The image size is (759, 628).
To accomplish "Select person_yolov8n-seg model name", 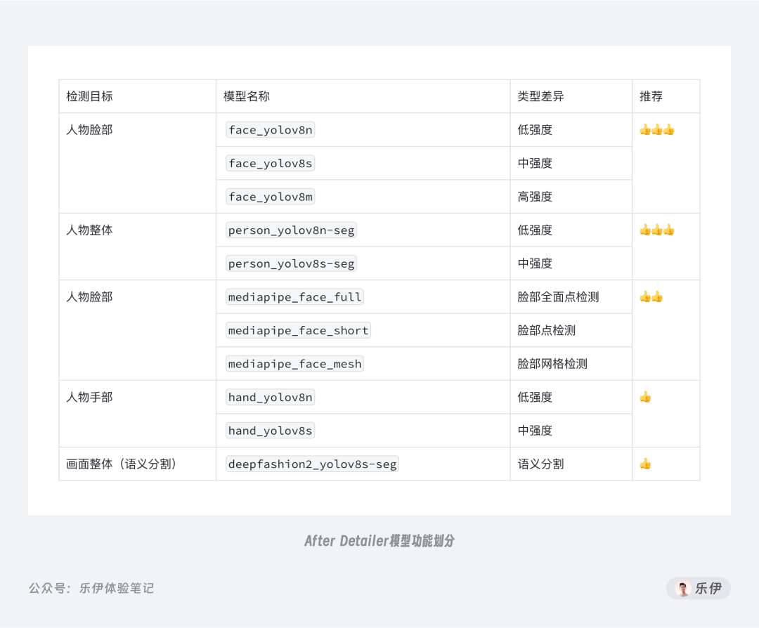I will (x=292, y=230).
